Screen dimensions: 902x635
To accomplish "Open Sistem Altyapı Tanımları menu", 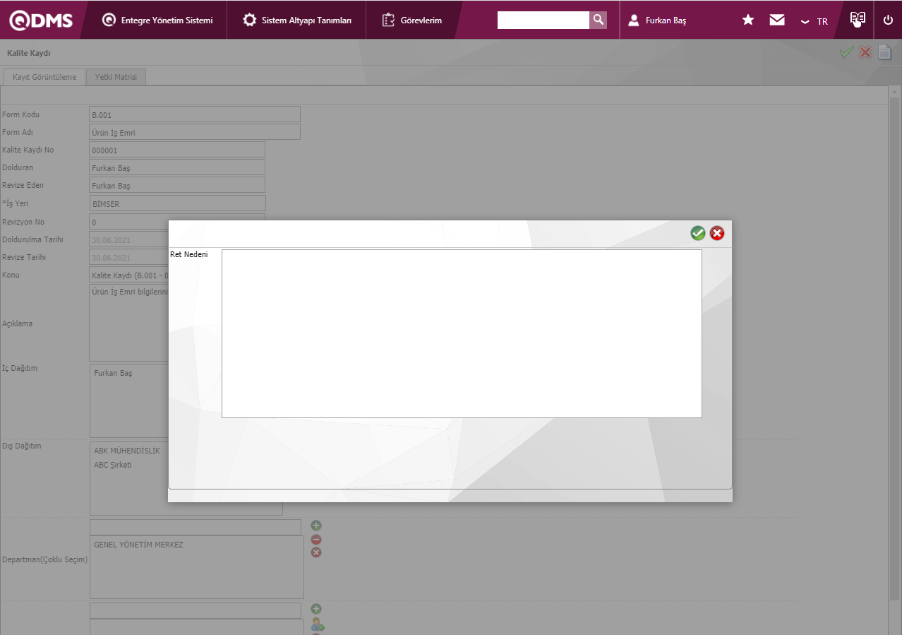I will [297, 20].
